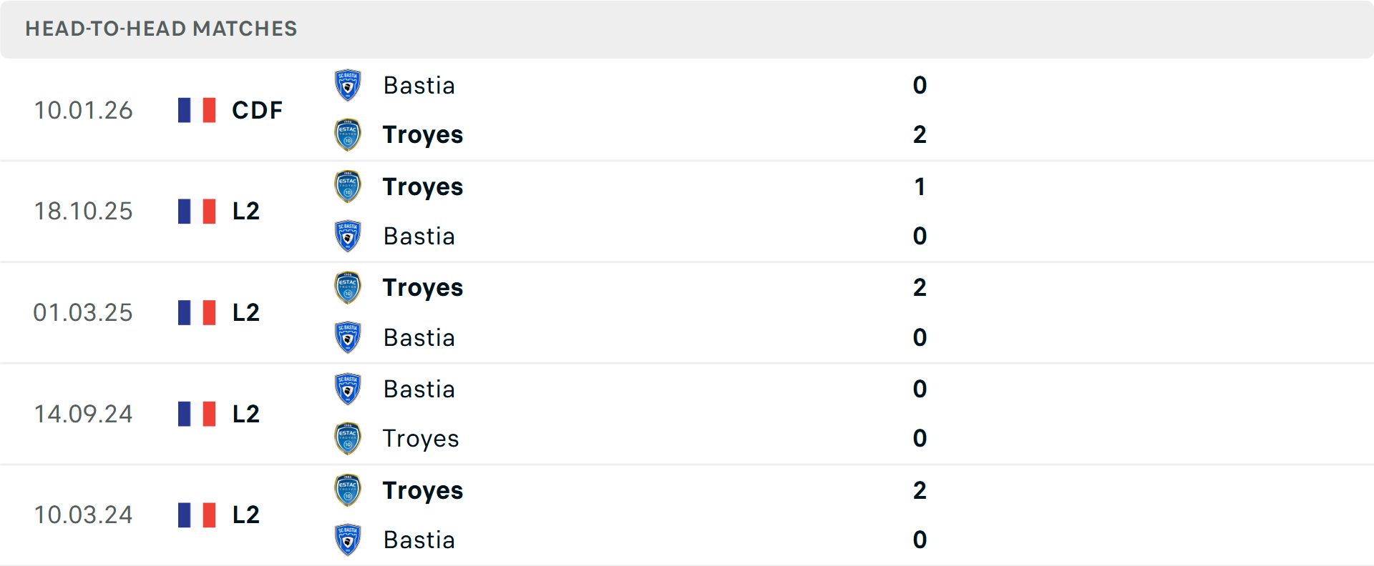Select the 0-0 scoreline of the 14.09.24 match
The height and width of the screenshot is (566, 1374).
click(x=920, y=413)
